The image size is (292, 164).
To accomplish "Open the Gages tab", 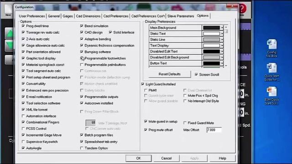I will 68,16.
